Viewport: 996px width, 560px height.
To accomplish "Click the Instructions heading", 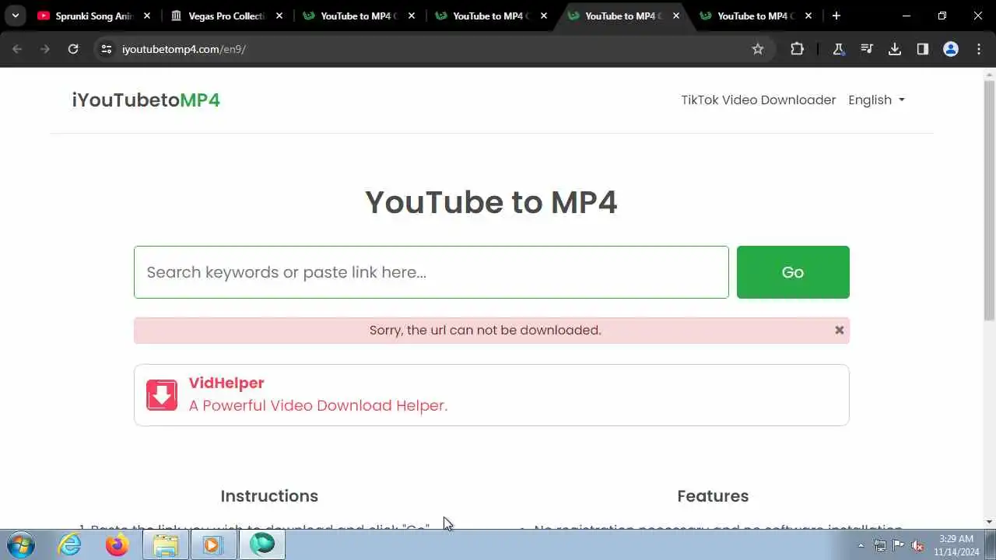I will click(269, 496).
